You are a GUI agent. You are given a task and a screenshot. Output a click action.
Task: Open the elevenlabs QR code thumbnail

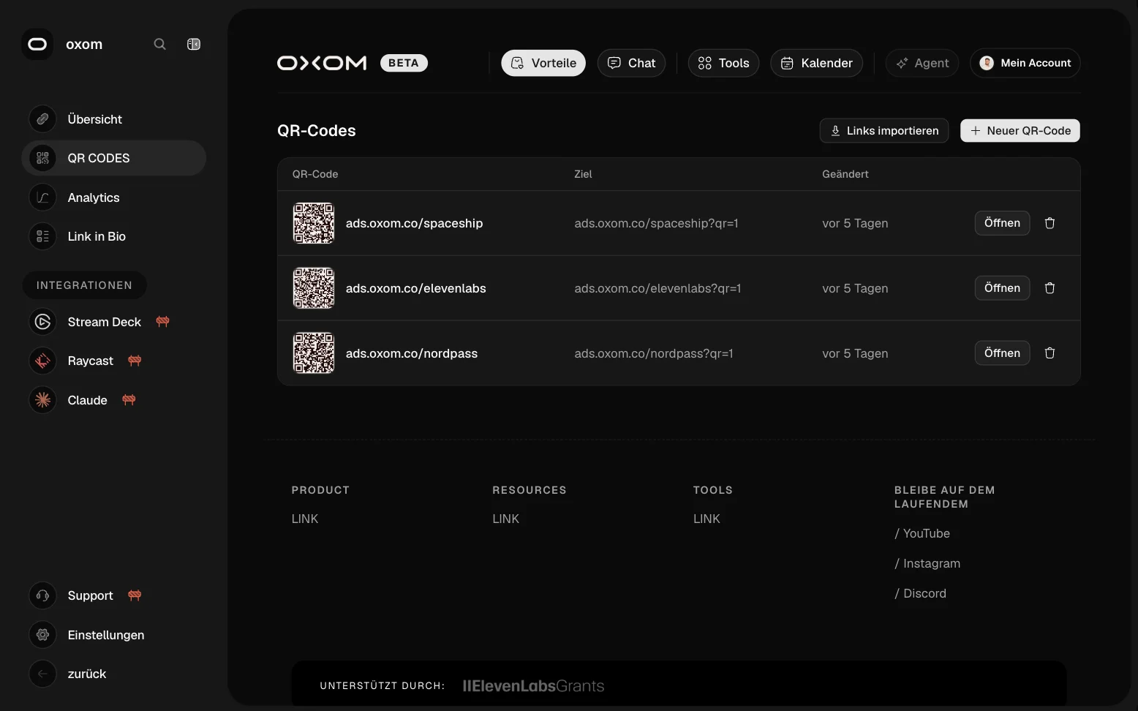(314, 288)
